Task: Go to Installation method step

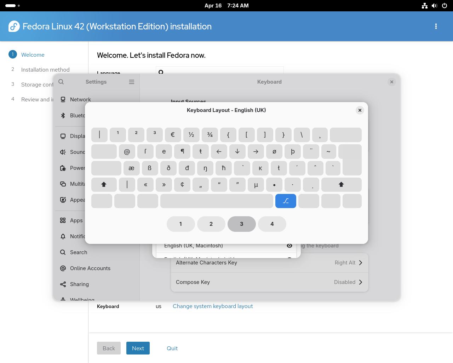Action: 45,69
